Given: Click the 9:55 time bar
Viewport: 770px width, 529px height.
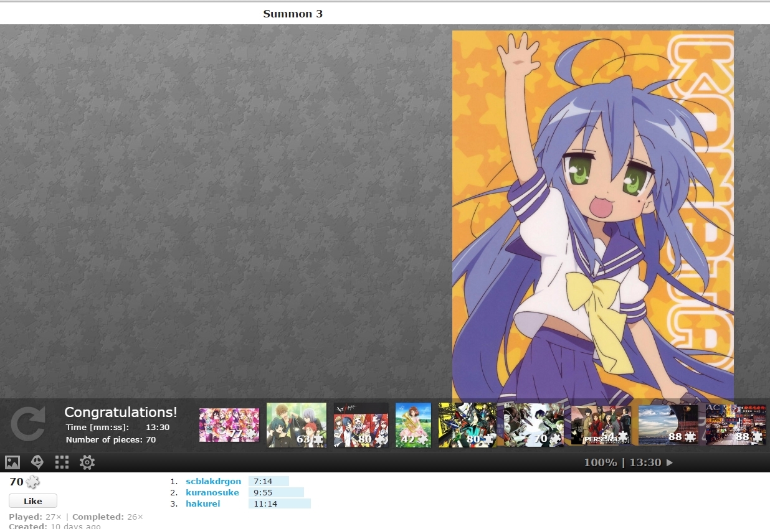Looking at the screenshot, I should pos(276,492).
